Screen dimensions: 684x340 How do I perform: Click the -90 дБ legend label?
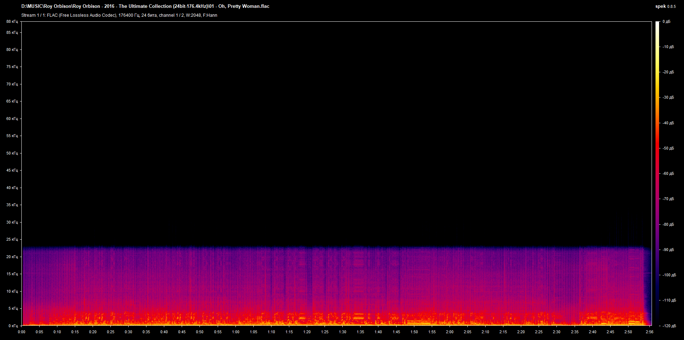tap(668, 249)
